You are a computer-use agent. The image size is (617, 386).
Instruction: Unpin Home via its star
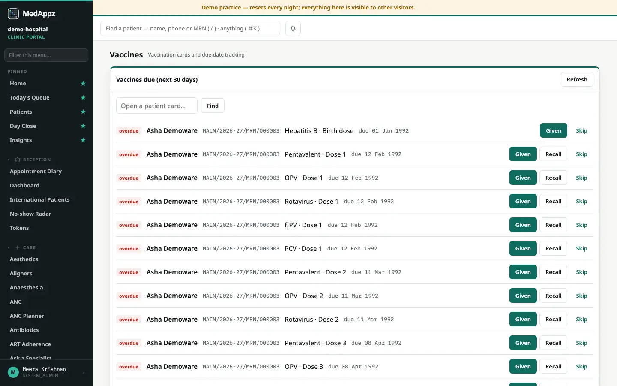83,84
